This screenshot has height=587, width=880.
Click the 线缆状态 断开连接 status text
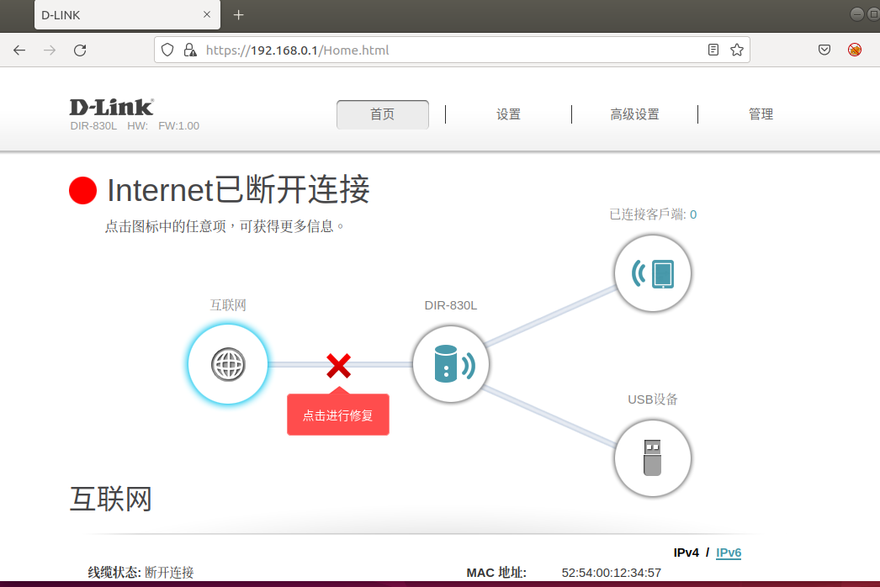140,573
